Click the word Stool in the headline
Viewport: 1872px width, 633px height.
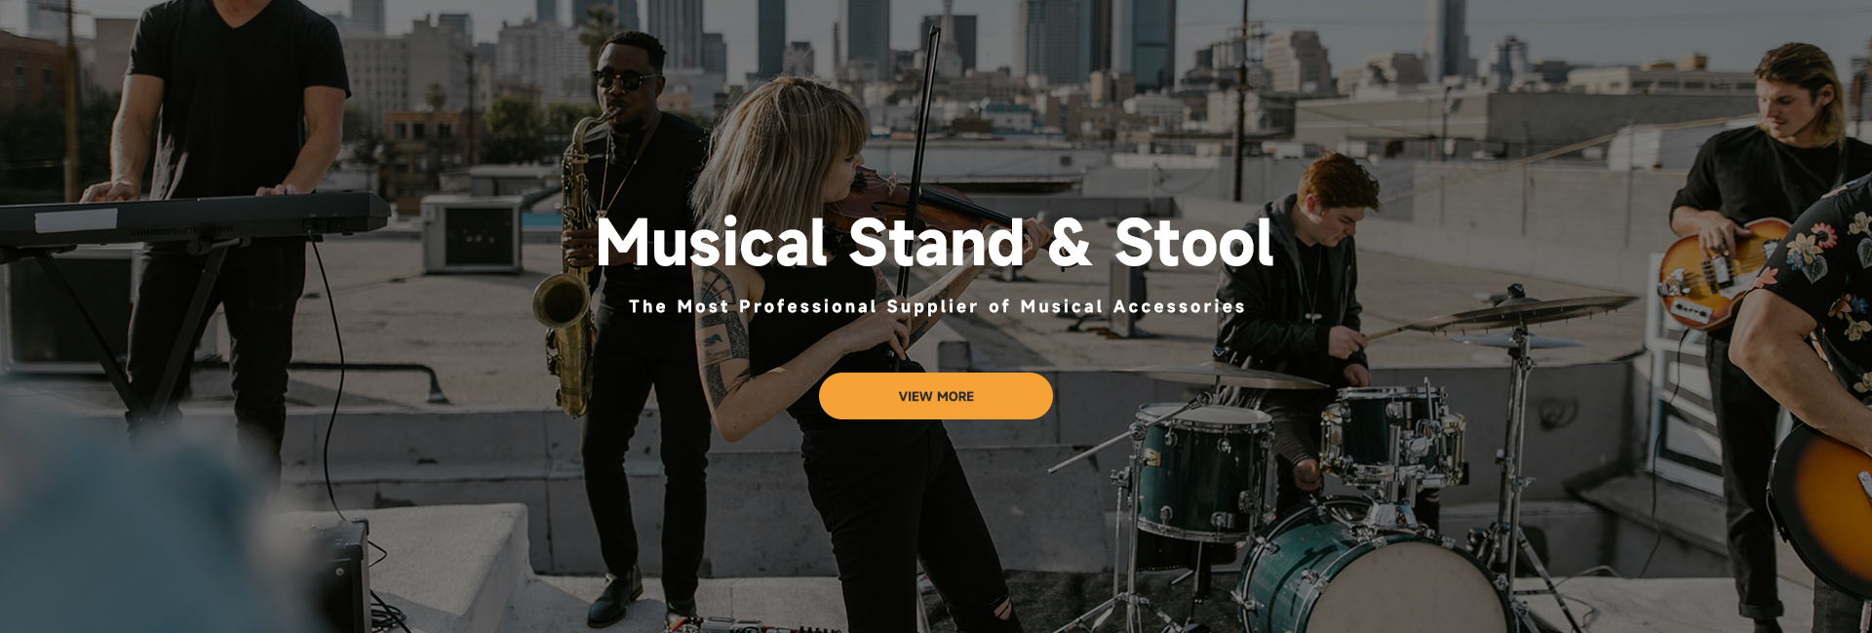(x=1194, y=242)
